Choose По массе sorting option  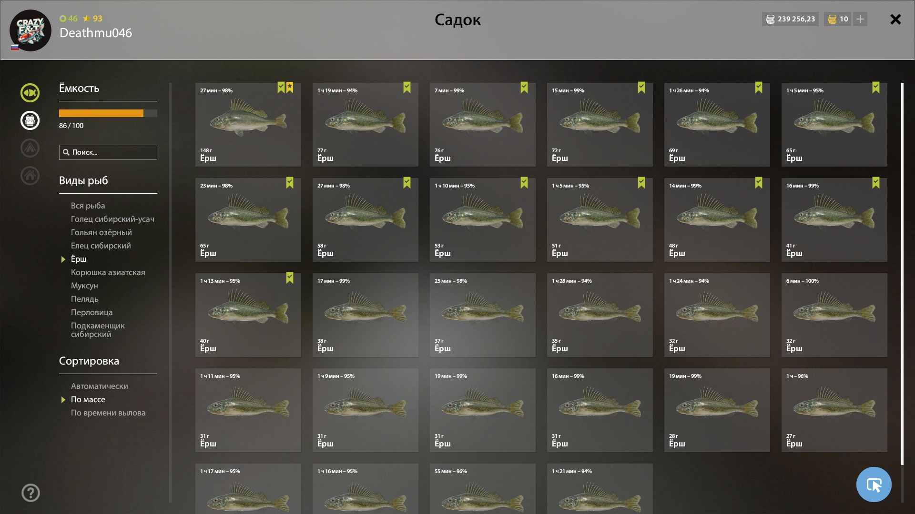[x=88, y=399]
